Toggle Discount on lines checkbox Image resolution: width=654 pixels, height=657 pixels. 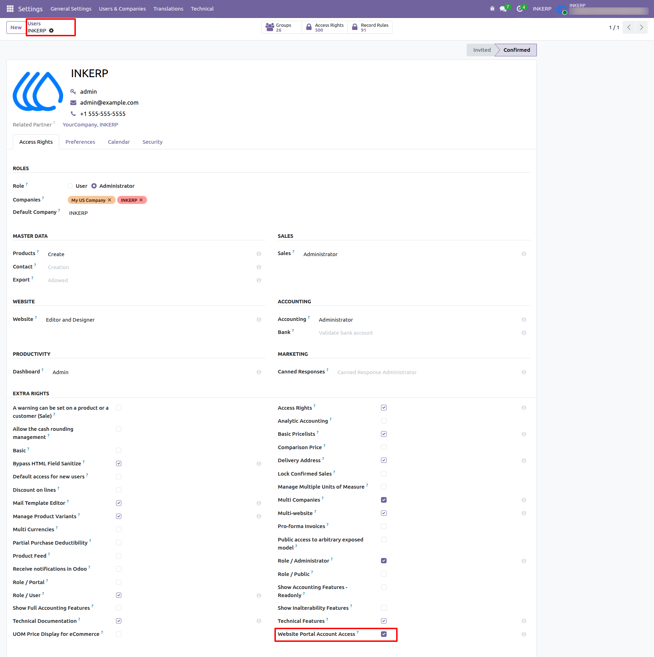coord(119,490)
